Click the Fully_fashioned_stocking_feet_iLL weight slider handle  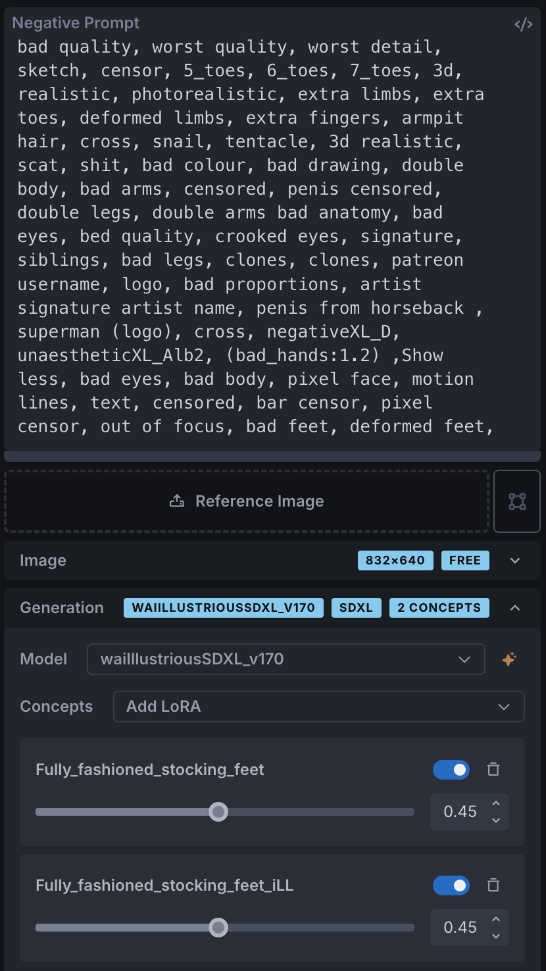pyautogui.click(x=218, y=928)
